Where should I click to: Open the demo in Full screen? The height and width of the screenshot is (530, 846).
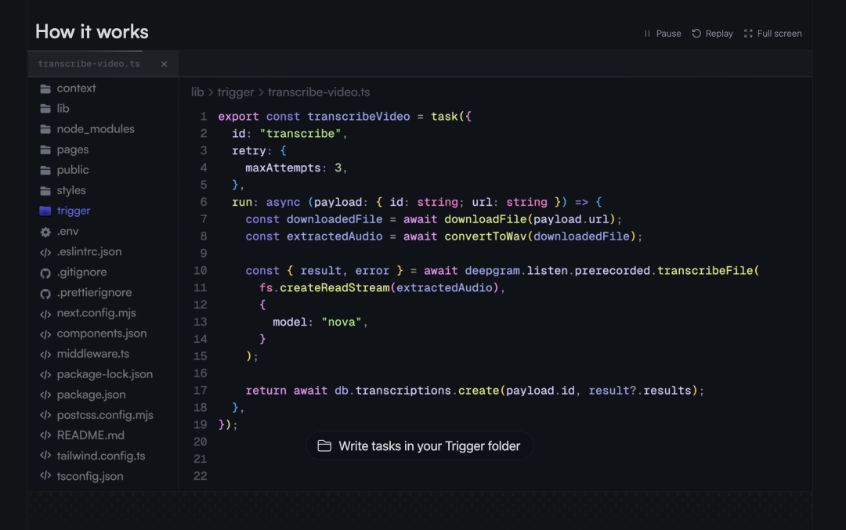click(x=772, y=34)
